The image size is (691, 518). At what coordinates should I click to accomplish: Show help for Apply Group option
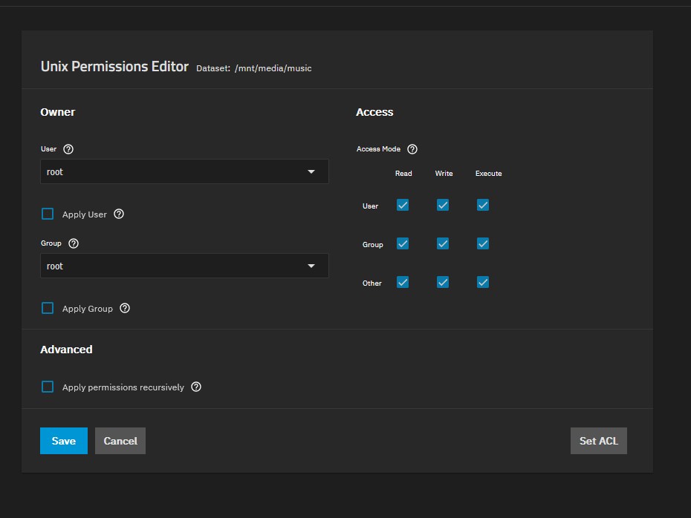[125, 309]
